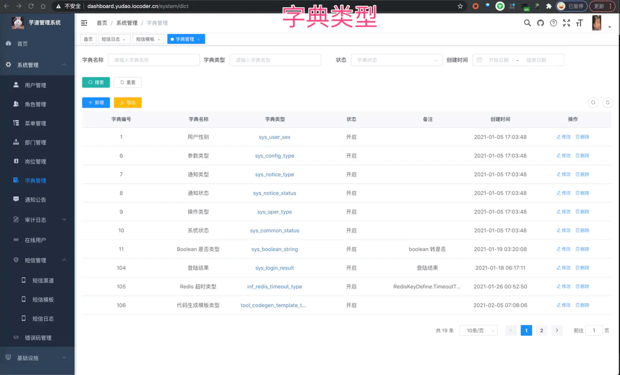
Task: Open the 10条/页 page size dropdown
Action: coord(479,330)
